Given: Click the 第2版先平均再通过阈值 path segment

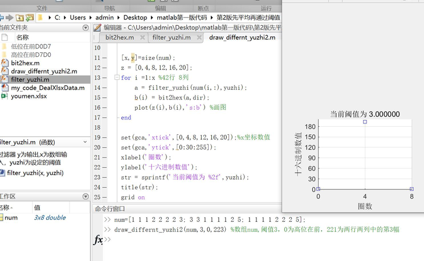Looking at the screenshot, I should tap(248, 18).
